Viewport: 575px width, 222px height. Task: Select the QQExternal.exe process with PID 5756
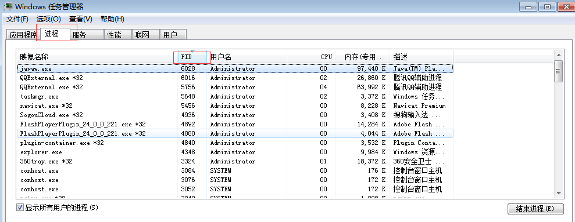(x=235, y=87)
